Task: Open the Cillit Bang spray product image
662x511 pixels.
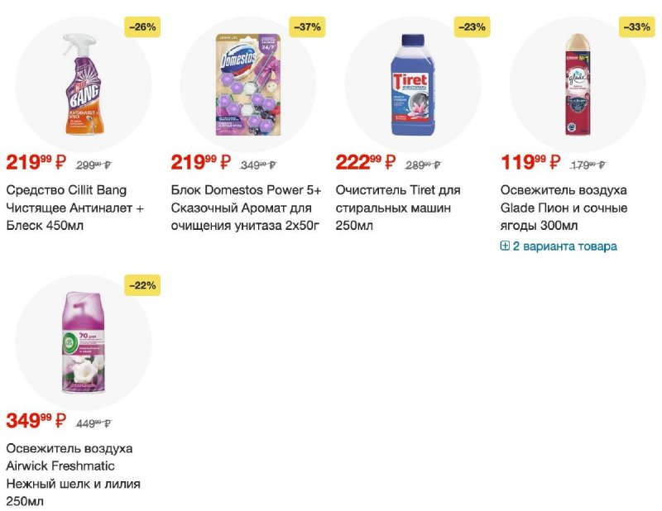Action: 84,84
